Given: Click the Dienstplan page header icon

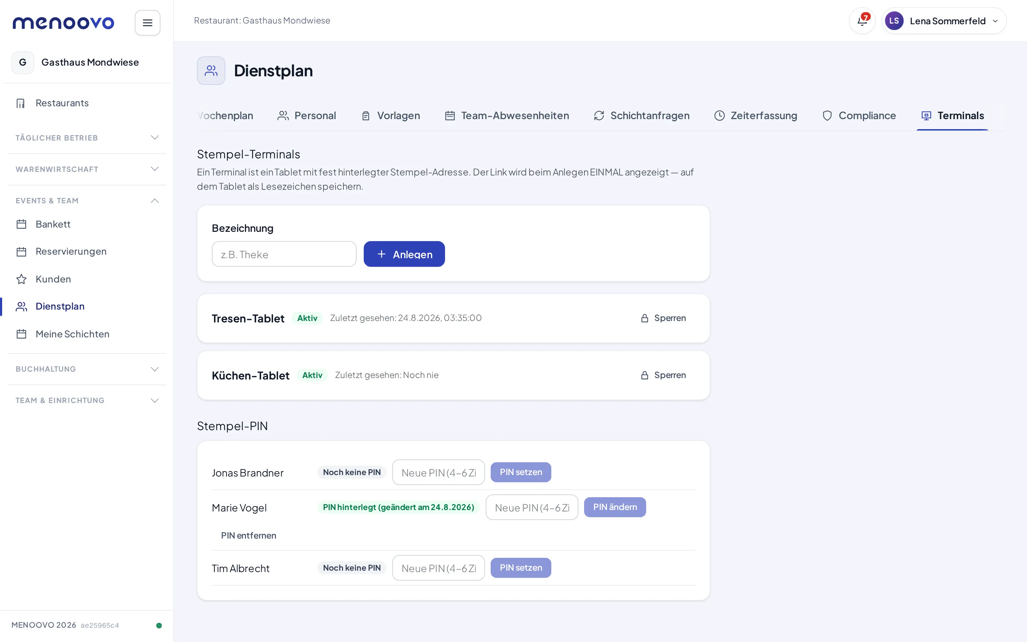Looking at the screenshot, I should pos(211,71).
